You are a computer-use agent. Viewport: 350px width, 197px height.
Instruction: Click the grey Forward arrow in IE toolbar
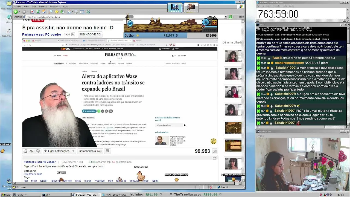tap(24, 12)
